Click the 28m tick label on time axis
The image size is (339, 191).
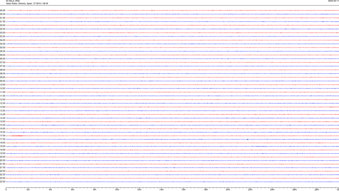(x=317, y=190)
